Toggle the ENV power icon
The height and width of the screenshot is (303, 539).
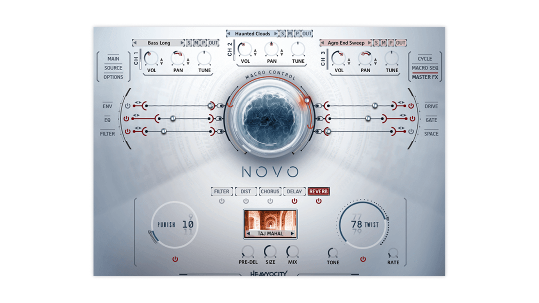128,106
